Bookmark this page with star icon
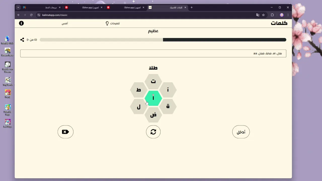This screenshot has height=181, width=322. click(x=263, y=15)
